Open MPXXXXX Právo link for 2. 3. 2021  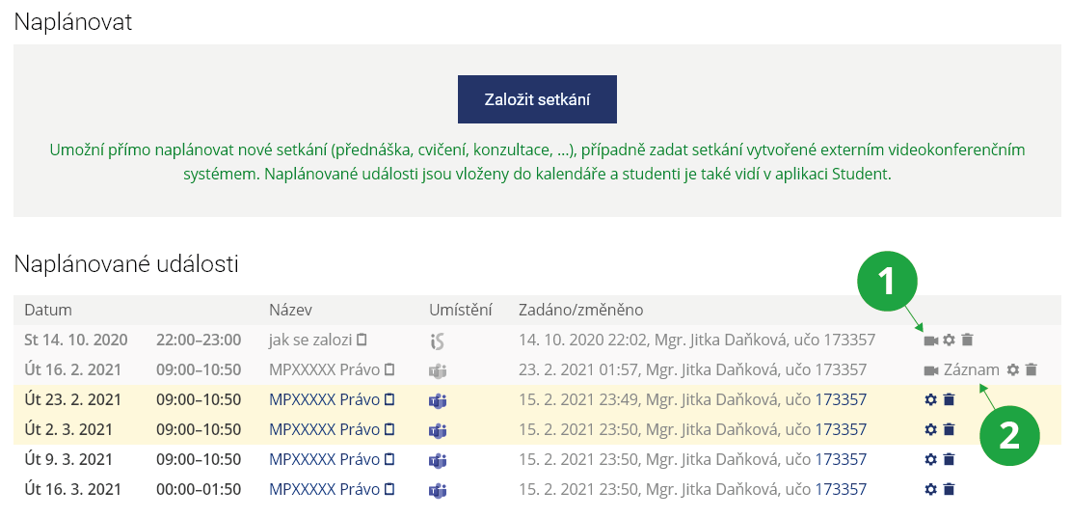click(x=324, y=429)
